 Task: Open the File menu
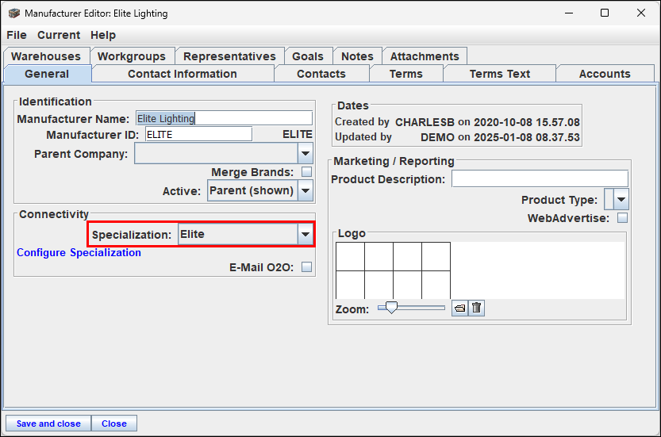17,35
